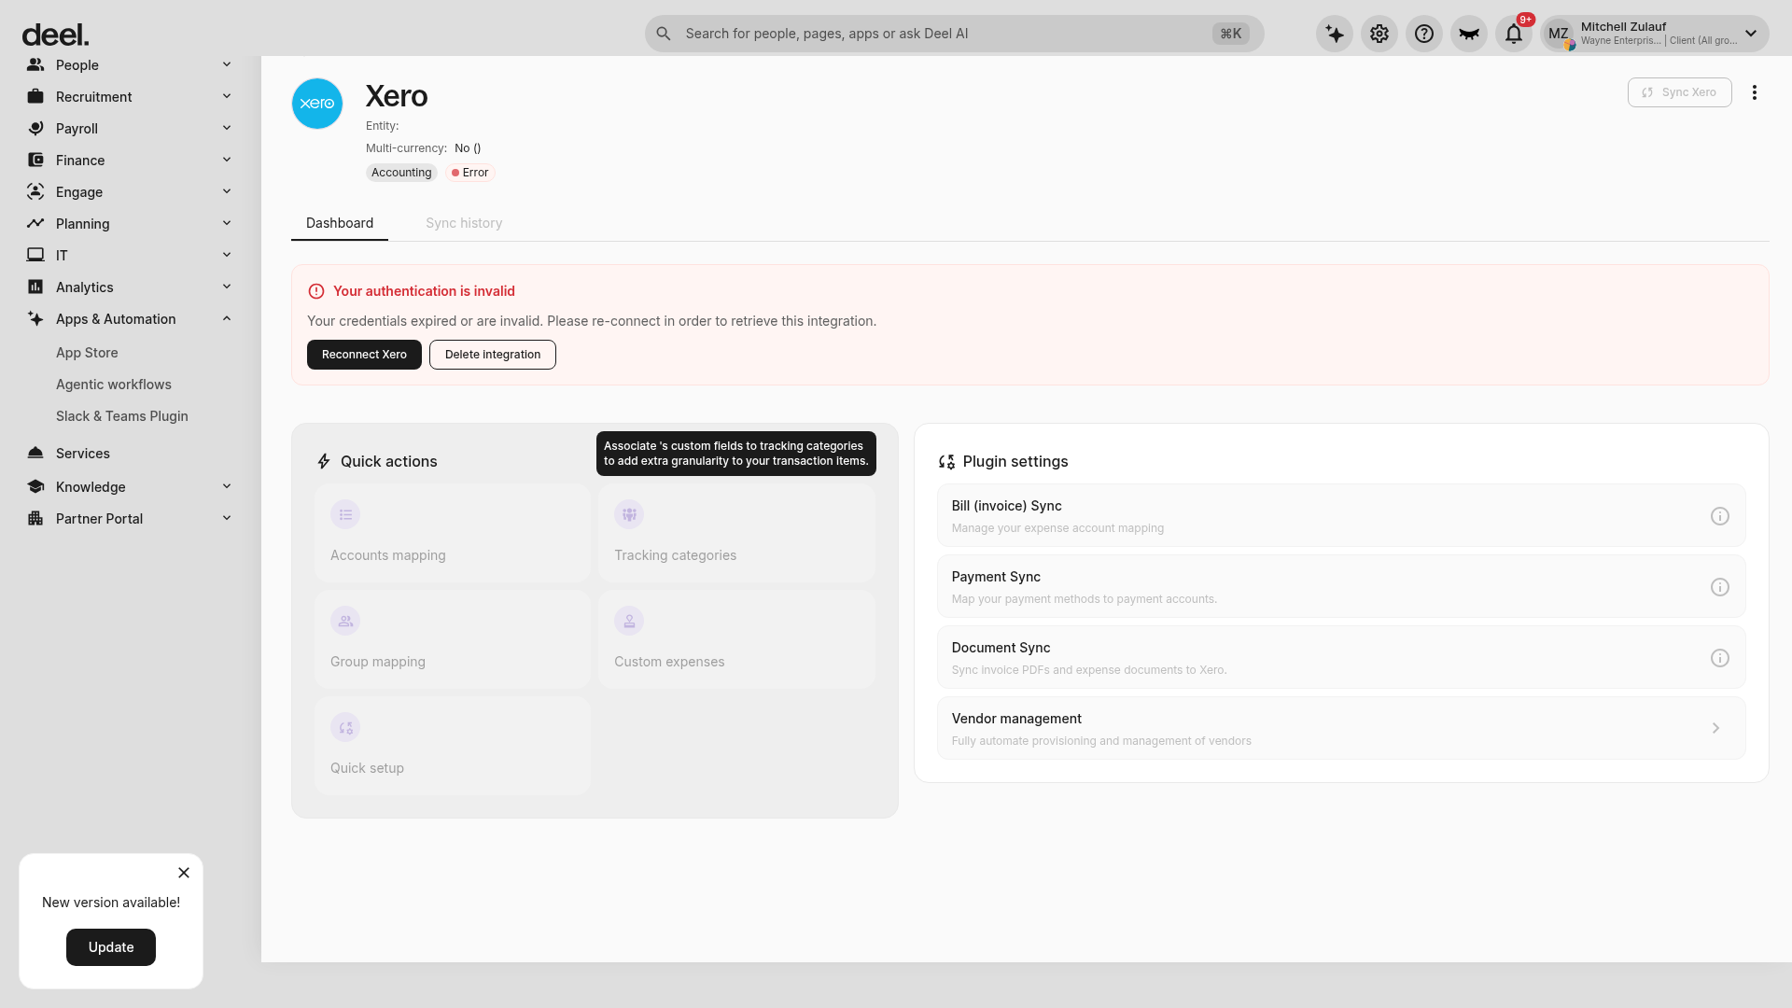
Task: Expand the Analytics menu chevron
Action: point(227,287)
